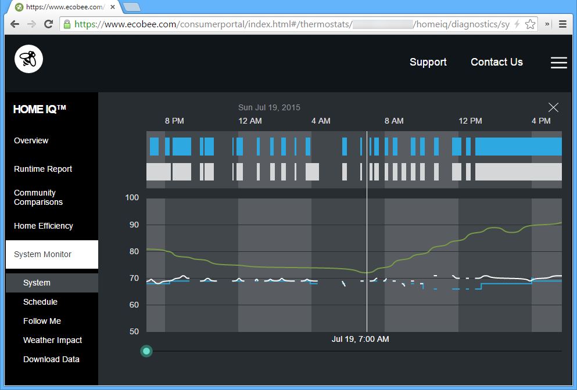The width and height of the screenshot is (577, 390).
Task: Open the Schedule submenu item
Action: coord(40,302)
